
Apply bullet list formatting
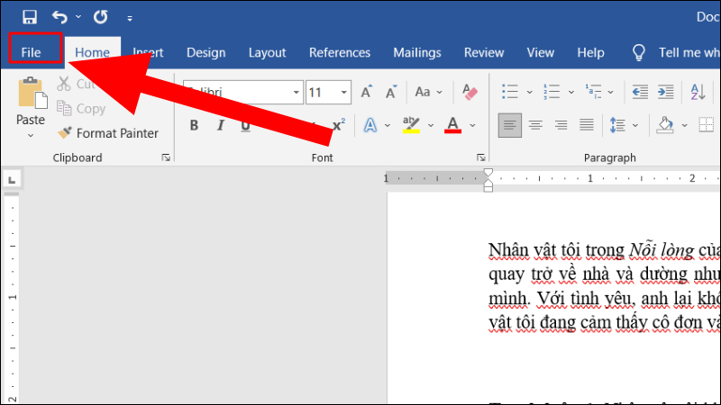click(510, 92)
